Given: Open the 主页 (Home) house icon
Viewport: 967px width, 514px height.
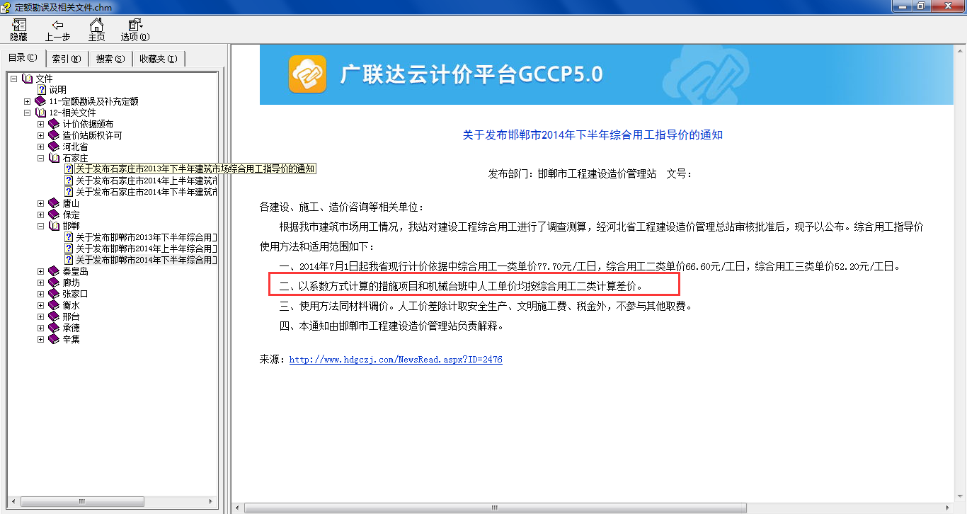Looking at the screenshot, I should click(97, 25).
